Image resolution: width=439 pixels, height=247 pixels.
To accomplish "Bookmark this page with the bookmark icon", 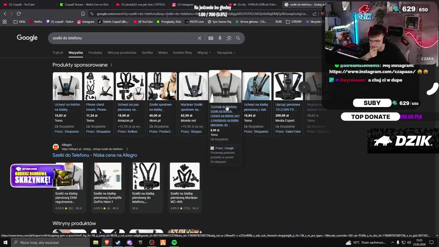I will [83, 14].
